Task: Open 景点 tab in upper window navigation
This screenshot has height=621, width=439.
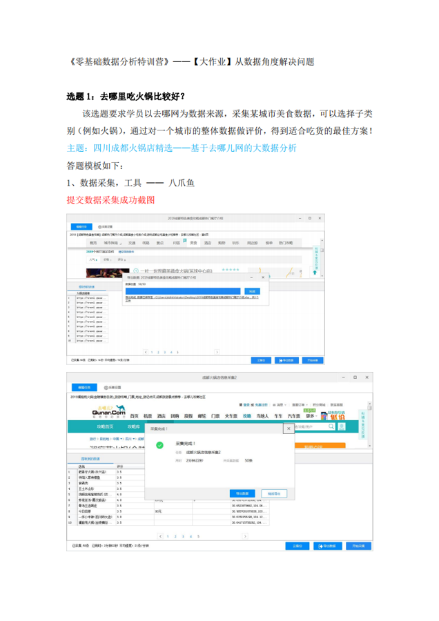Action: click(159, 243)
